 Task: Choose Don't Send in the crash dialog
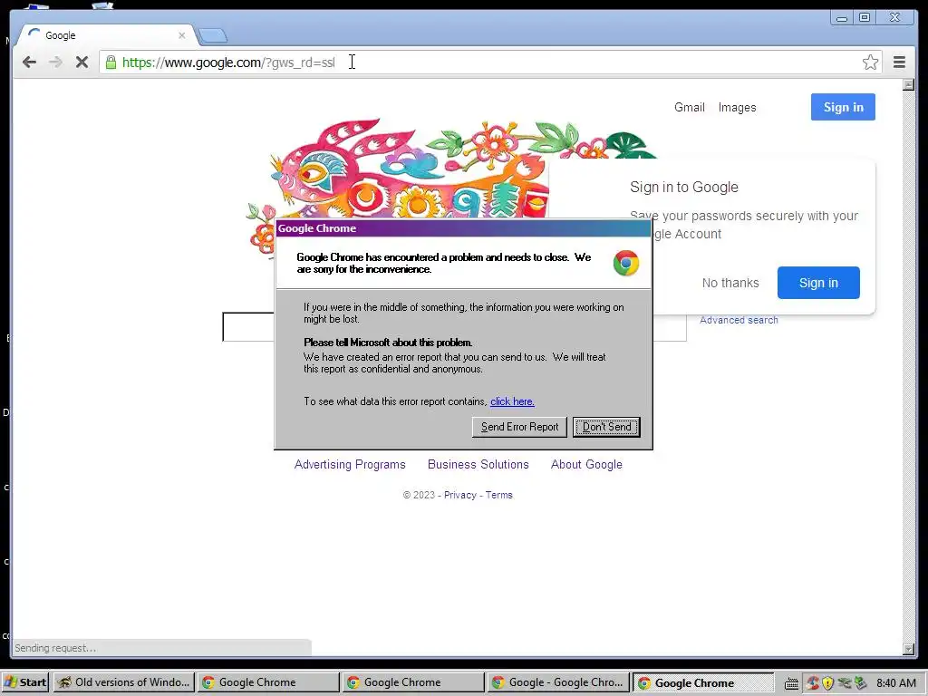click(x=606, y=427)
